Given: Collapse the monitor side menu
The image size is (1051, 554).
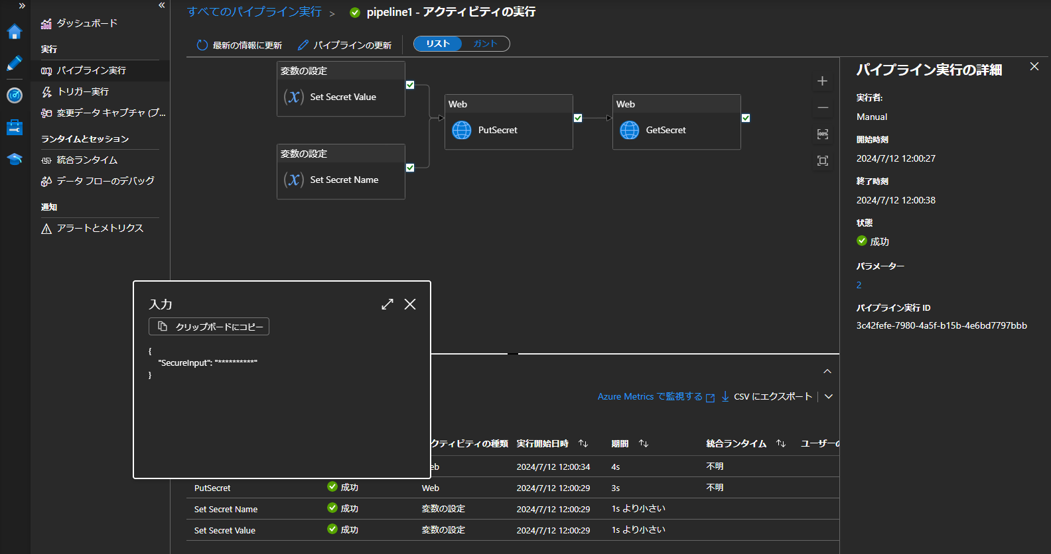Looking at the screenshot, I should (x=162, y=5).
